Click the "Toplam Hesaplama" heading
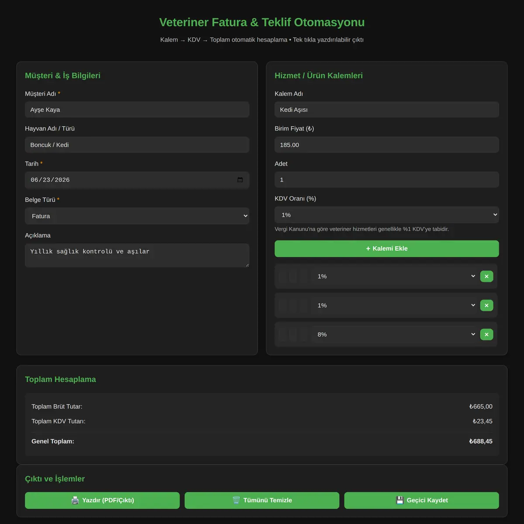The width and height of the screenshot is (524, 524). coord(61,379)
